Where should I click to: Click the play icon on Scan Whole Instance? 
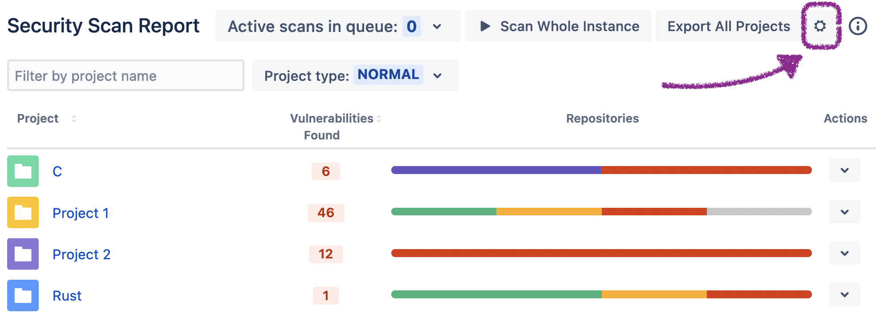pos(485,26)
